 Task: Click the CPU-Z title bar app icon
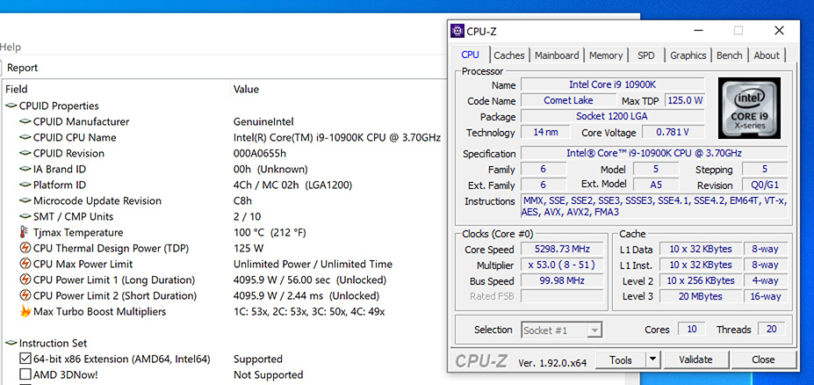[457, 31]
